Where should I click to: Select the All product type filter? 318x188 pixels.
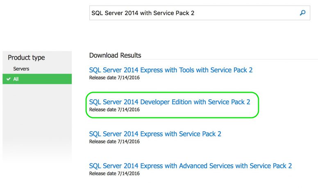37,79
